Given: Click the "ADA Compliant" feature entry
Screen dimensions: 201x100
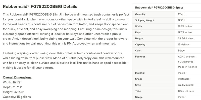Looking at the screenshot, I should click(x=187, y=56).
